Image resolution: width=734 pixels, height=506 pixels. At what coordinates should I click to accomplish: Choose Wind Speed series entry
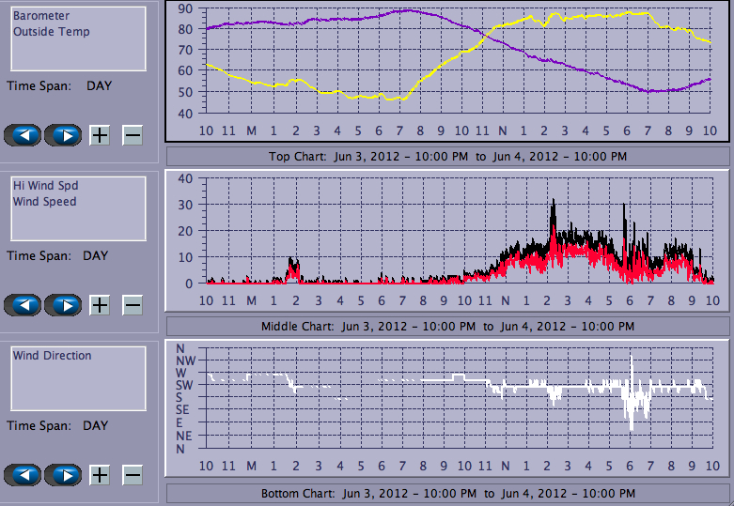[44, 202]
